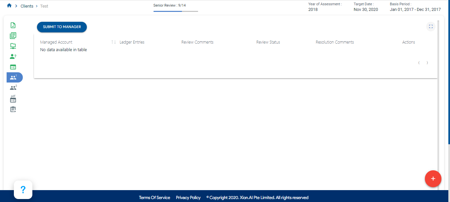Open the pdf layout sidebar step
Viewport: 450px width, 202px height.
coord(13,99)
